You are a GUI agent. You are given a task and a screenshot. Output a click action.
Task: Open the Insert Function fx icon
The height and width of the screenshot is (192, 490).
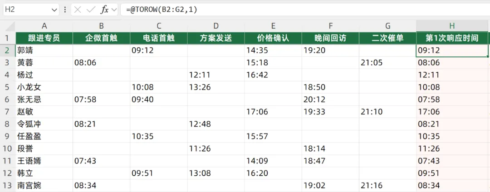coord(104,10)
